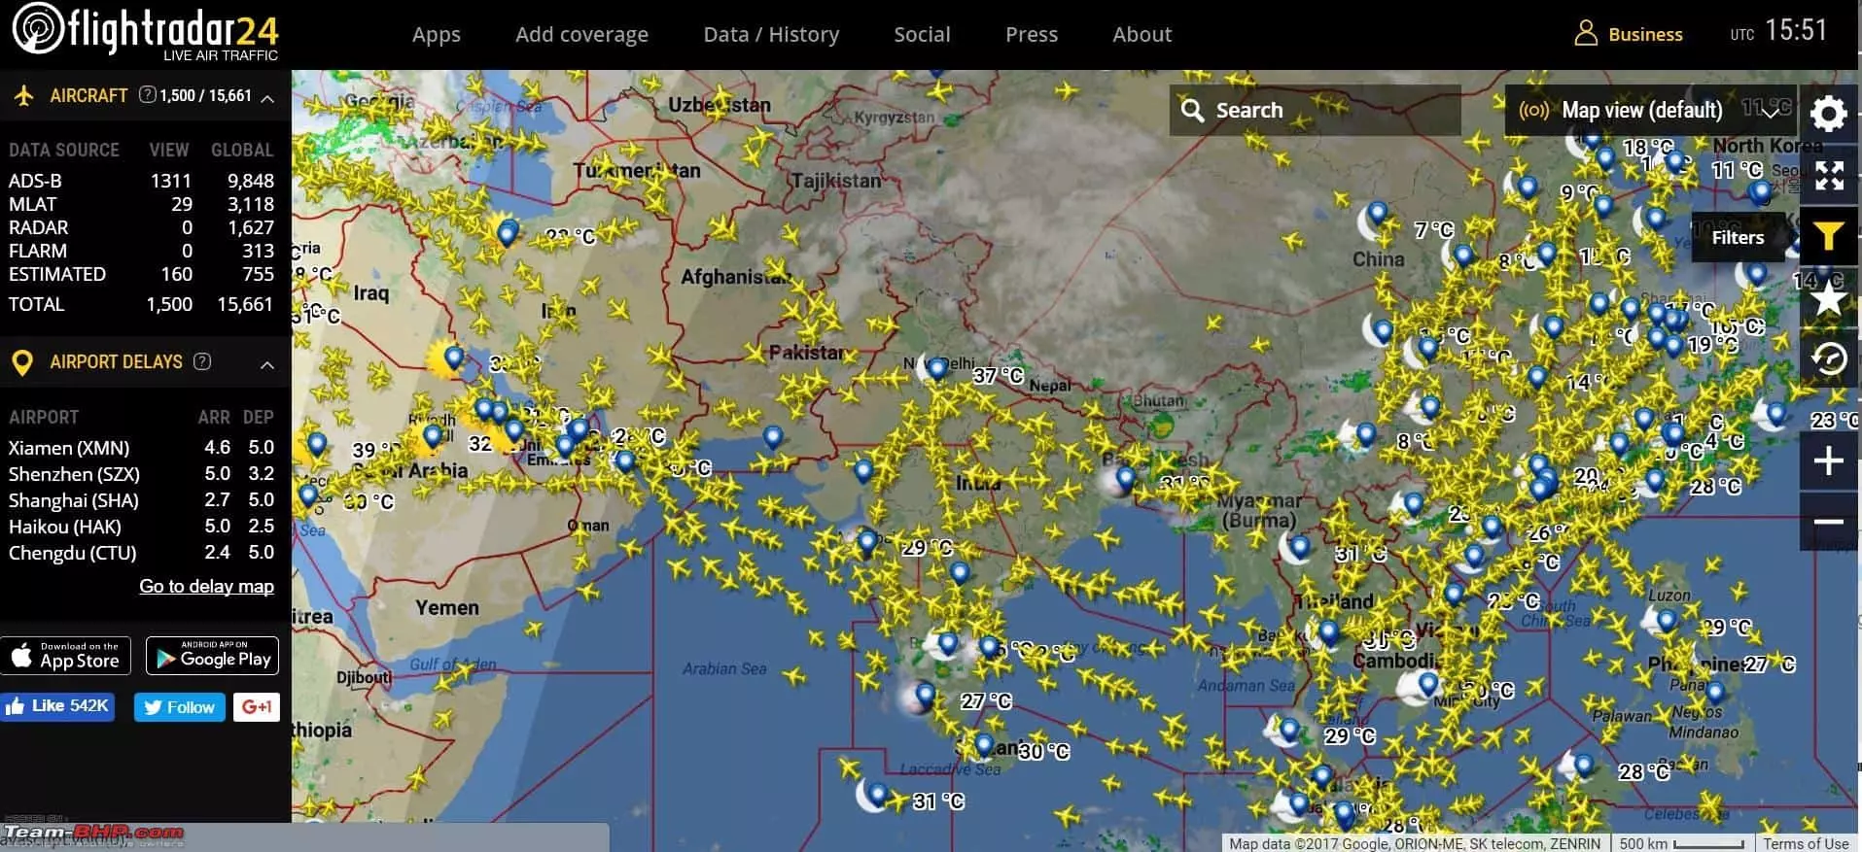
Task: Collapse the Aircraft panel
Action: (x=267, y=97)
